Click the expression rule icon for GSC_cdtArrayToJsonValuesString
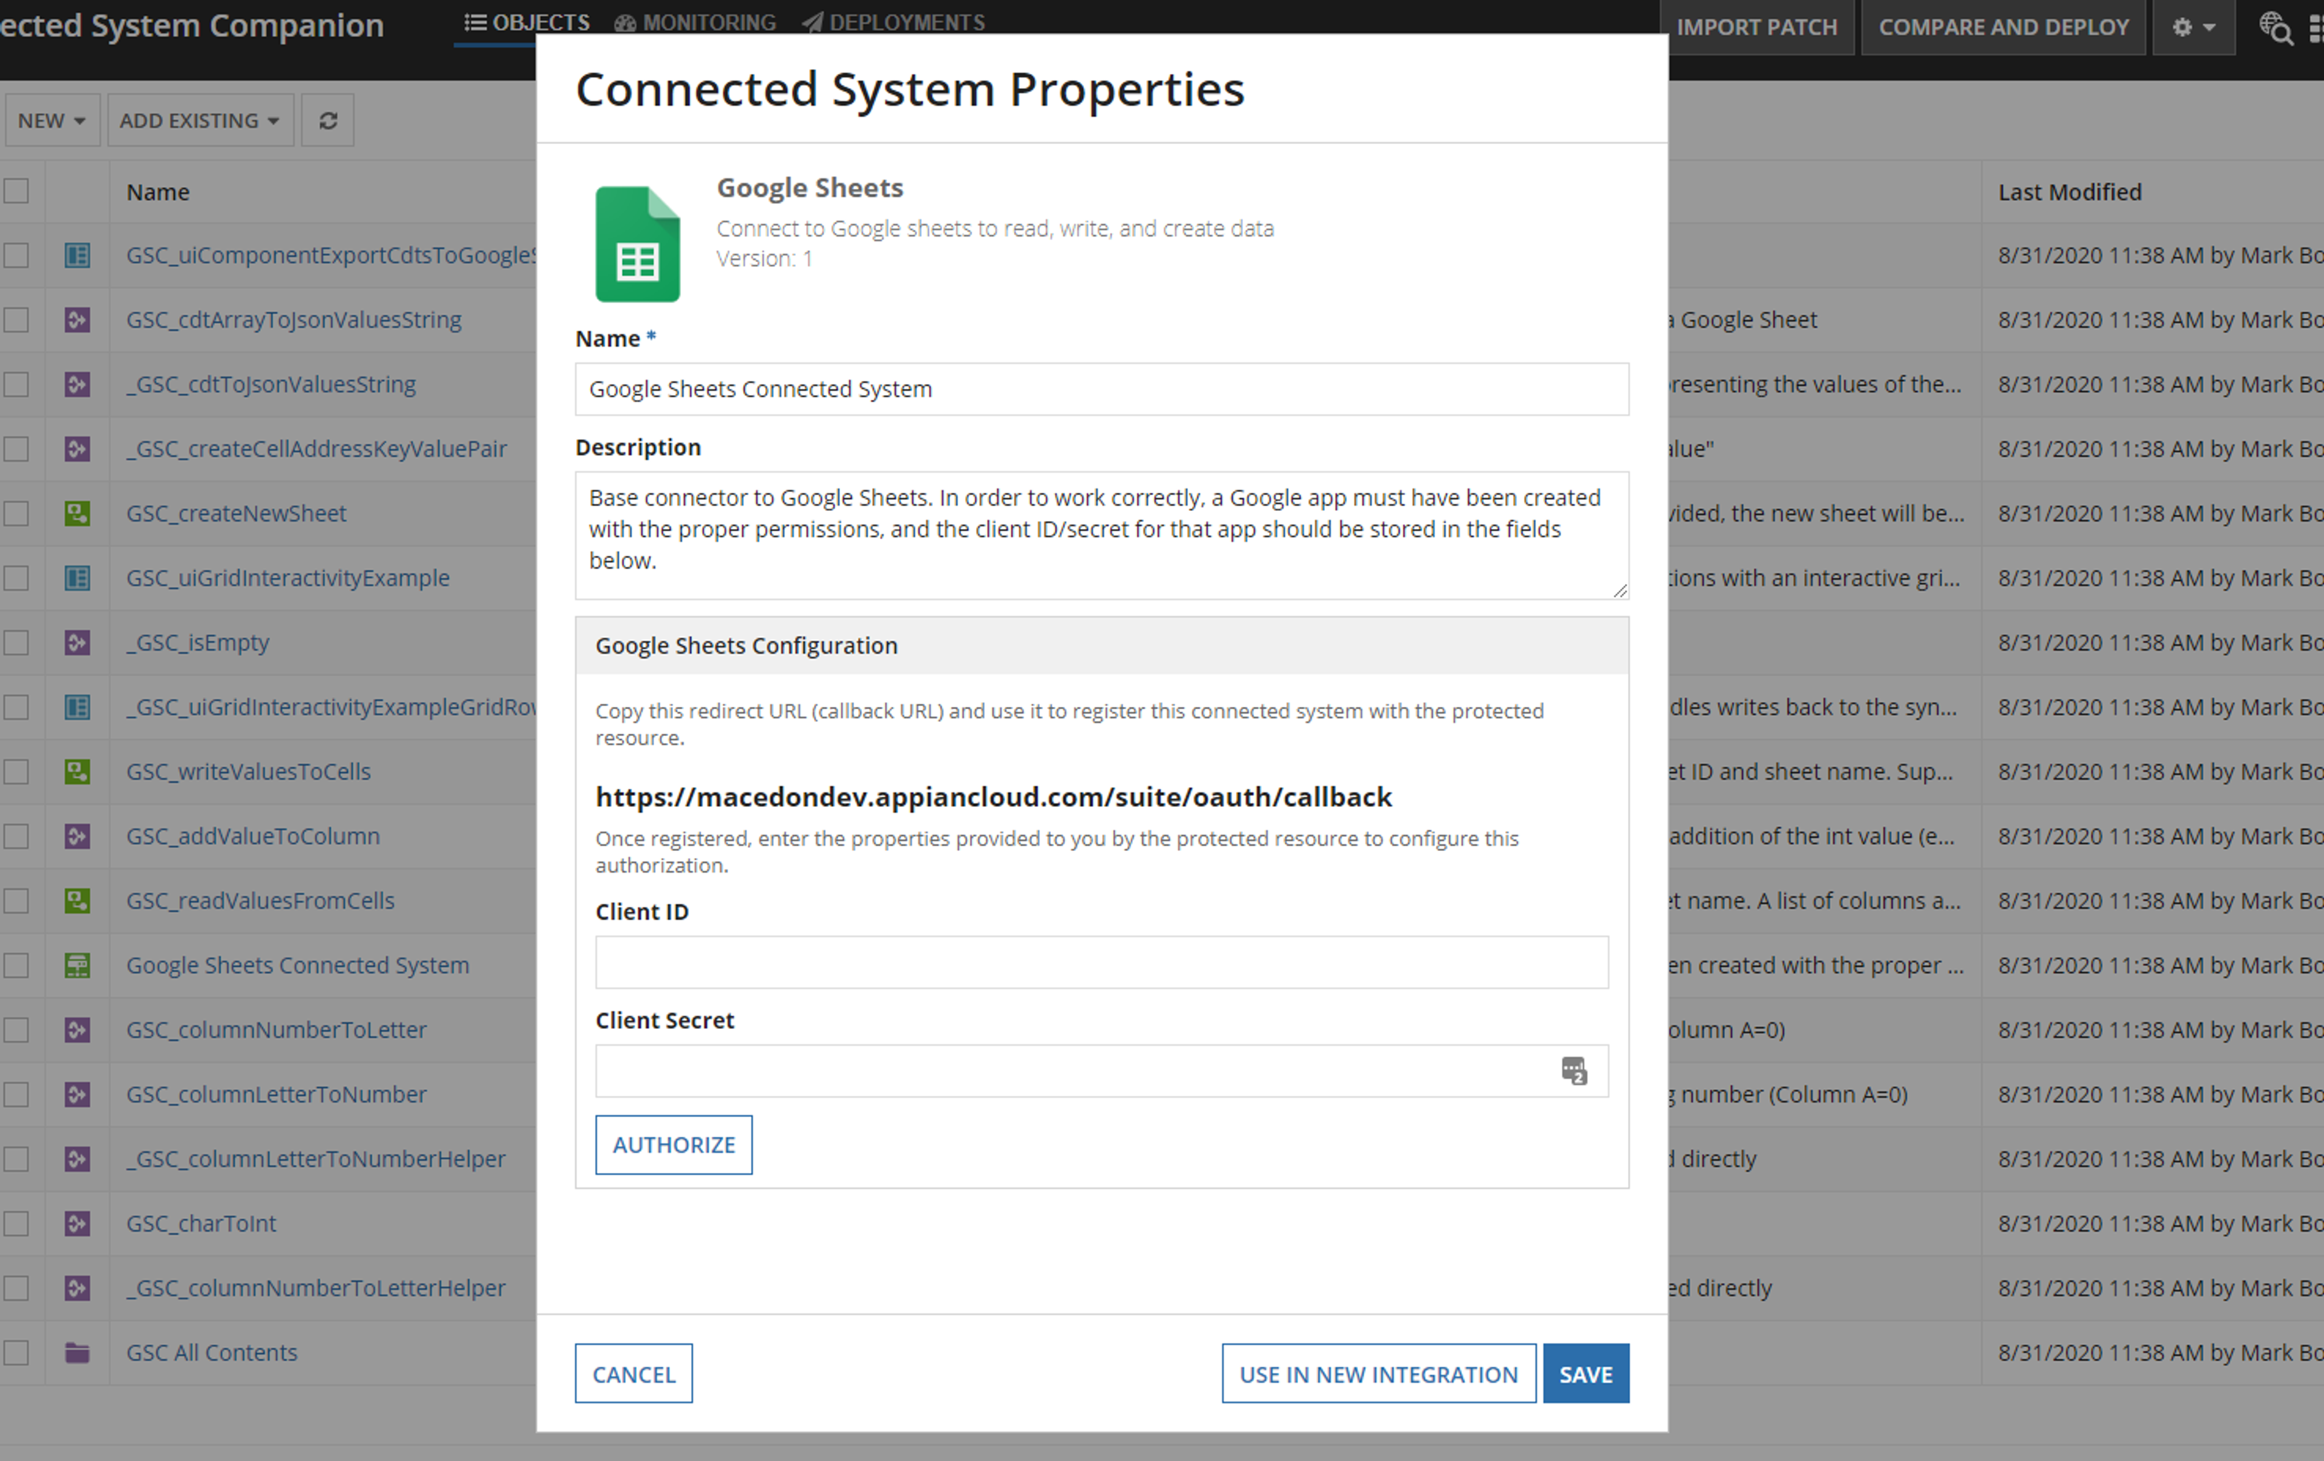The height and width of the screenshot is (1461, 2324). coord(78,320)
